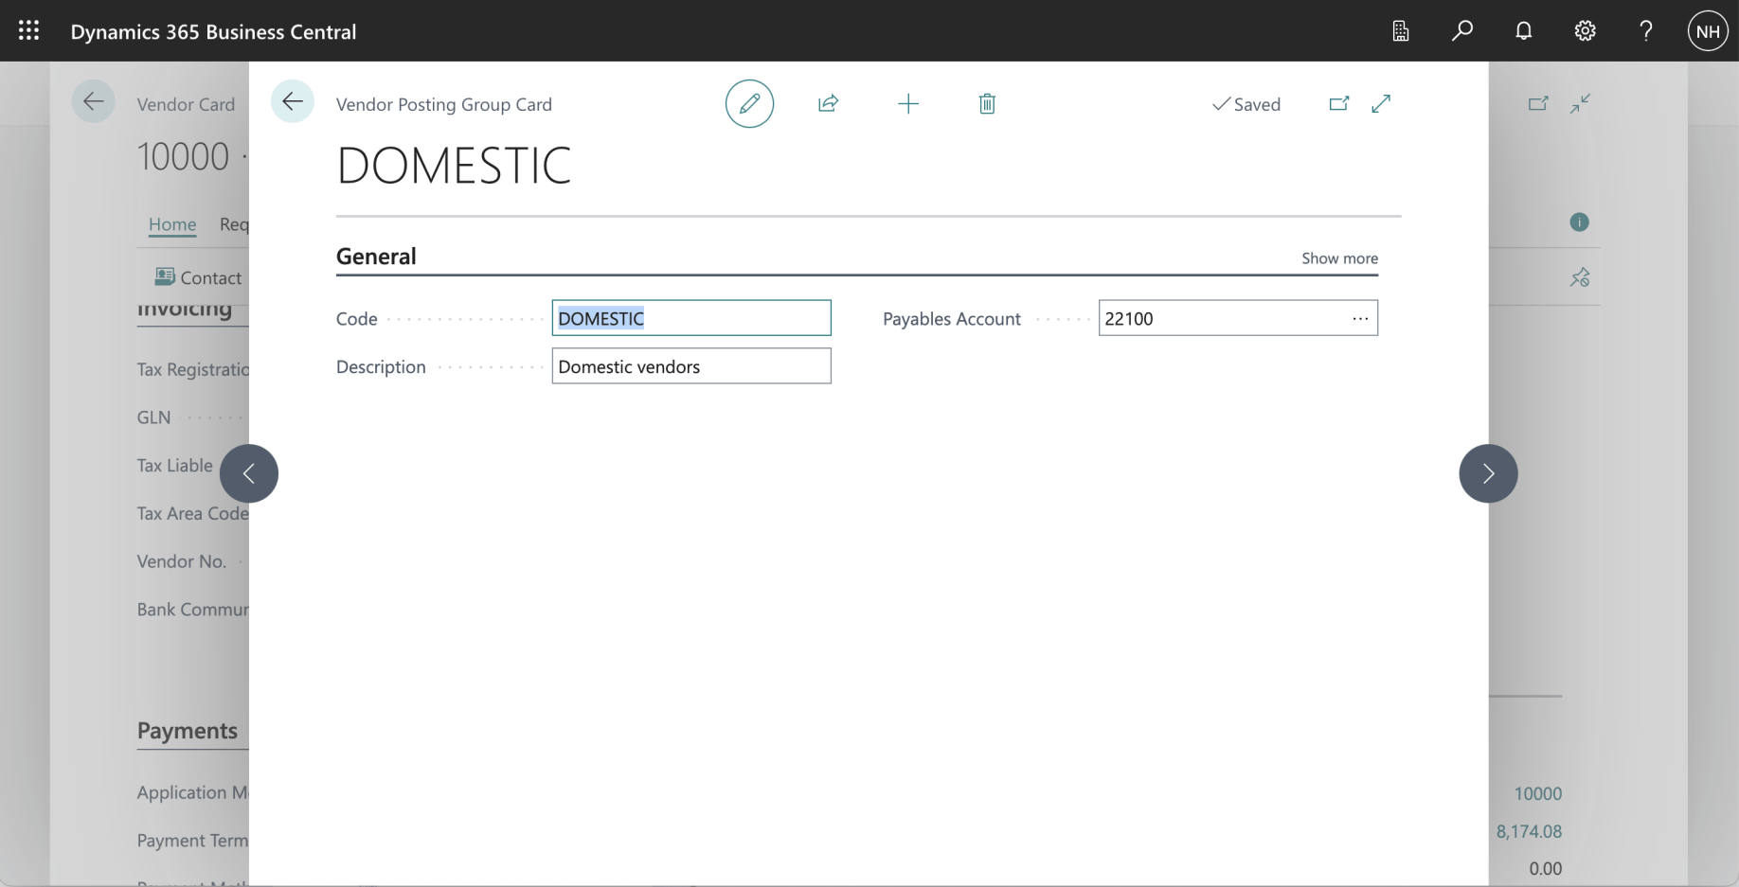Screen dimensions: 1739x887
Task: Open the NH user account menu
Action: point(1707,31)
